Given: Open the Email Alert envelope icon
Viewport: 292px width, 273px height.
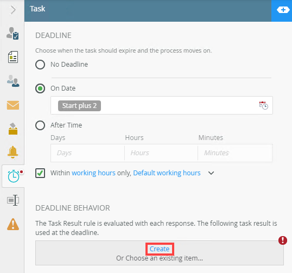Looking at the screenshot, I should pos(13,105).
